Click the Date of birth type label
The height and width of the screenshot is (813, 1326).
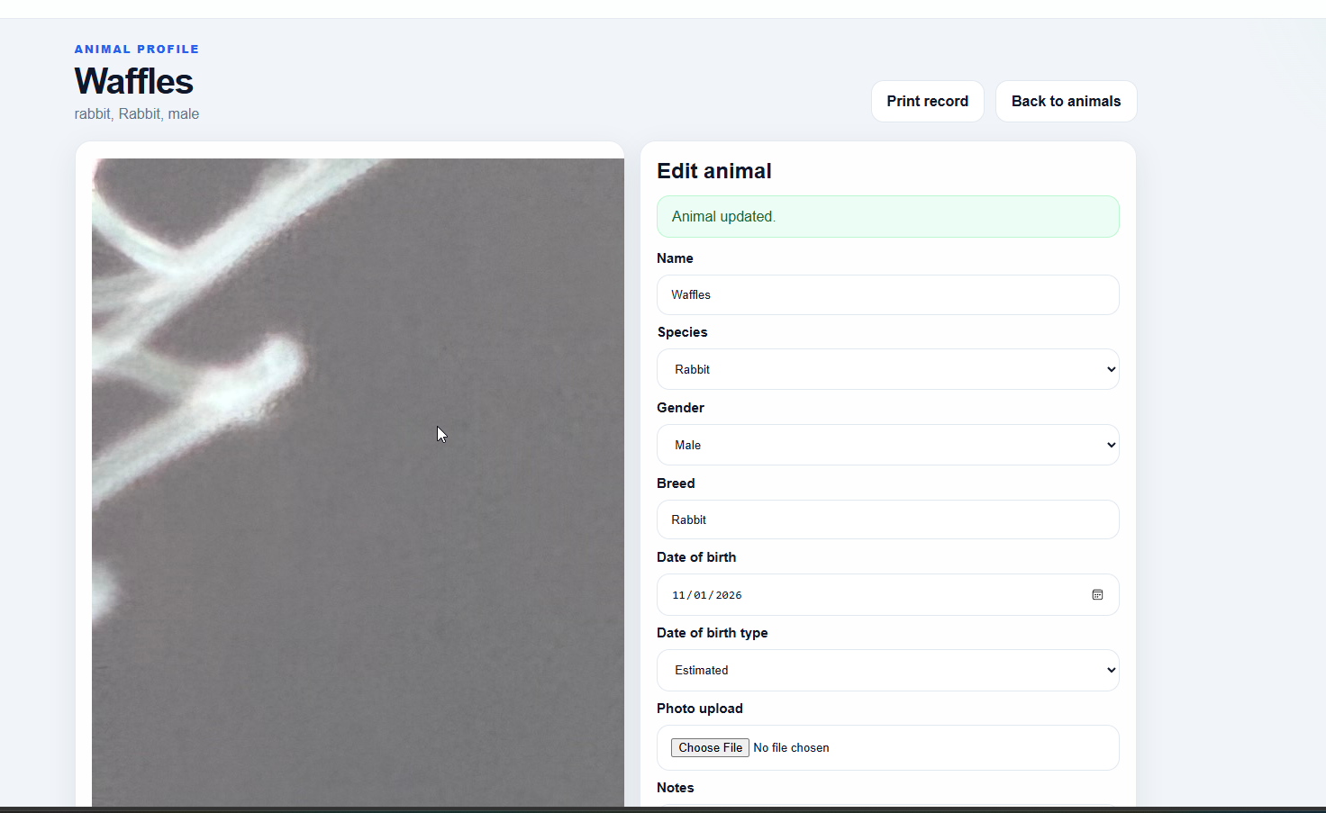click(712, 633)
